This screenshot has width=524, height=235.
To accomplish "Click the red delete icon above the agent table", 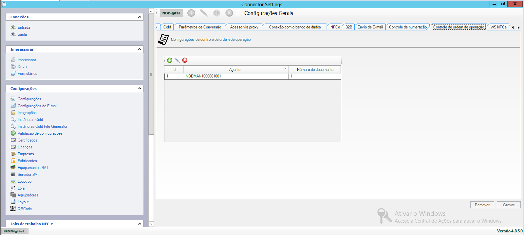I will click(185, 60).
